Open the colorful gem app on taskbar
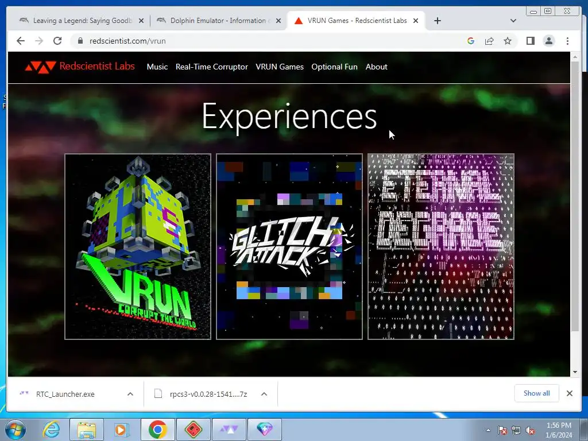 pyautogui.click(x=265, y=430)
